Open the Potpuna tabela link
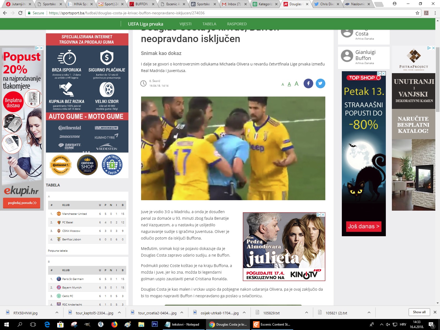The width and height of the screenshot is (440, 330). pyautogui.click(x=58, y=251)
